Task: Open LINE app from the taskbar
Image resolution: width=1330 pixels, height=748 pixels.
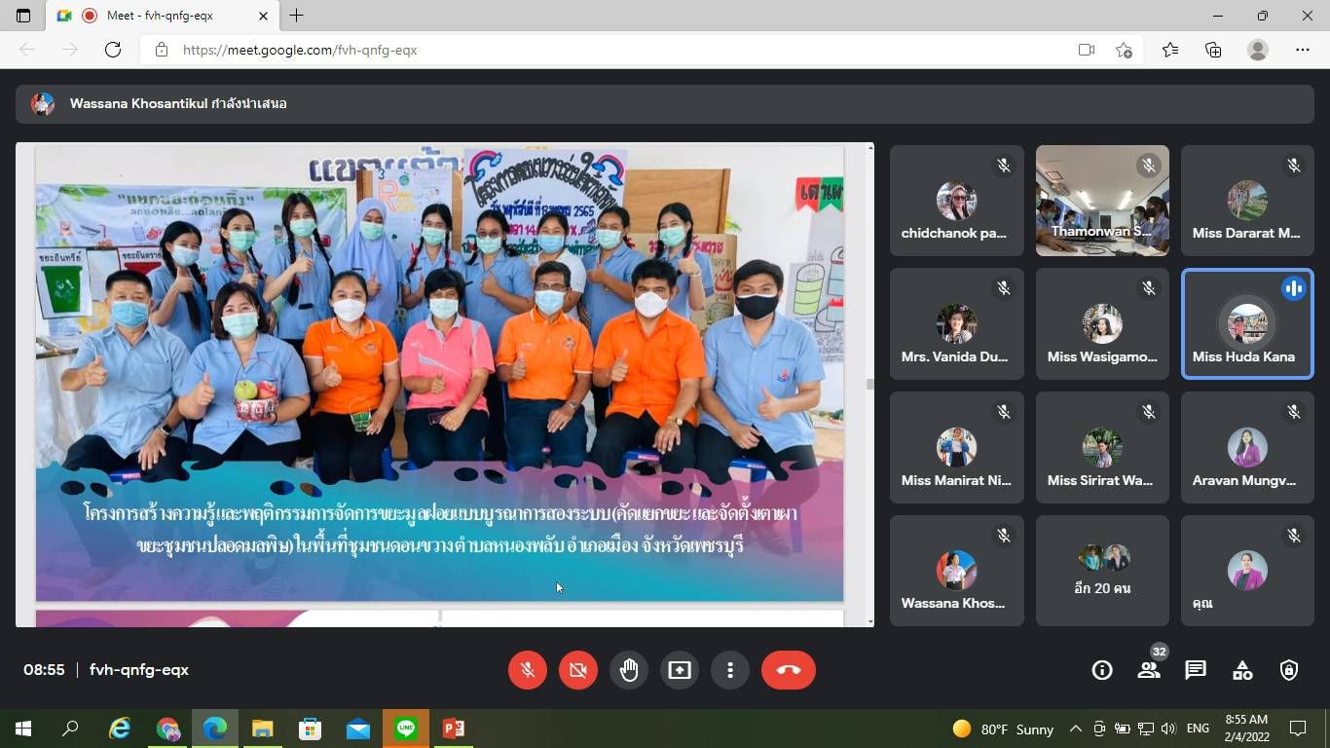Action: pos(406,729)
